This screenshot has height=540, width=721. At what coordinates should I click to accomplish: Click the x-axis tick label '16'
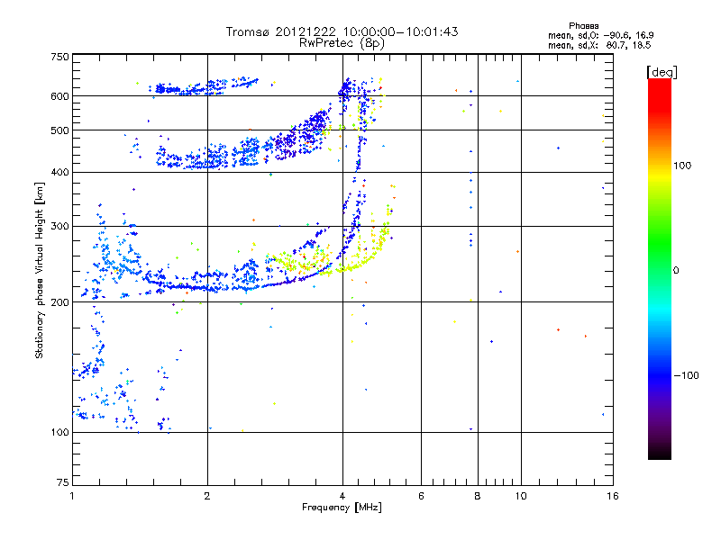613,496
